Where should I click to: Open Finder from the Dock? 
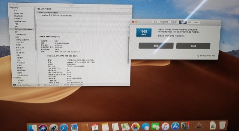point(32,128)
